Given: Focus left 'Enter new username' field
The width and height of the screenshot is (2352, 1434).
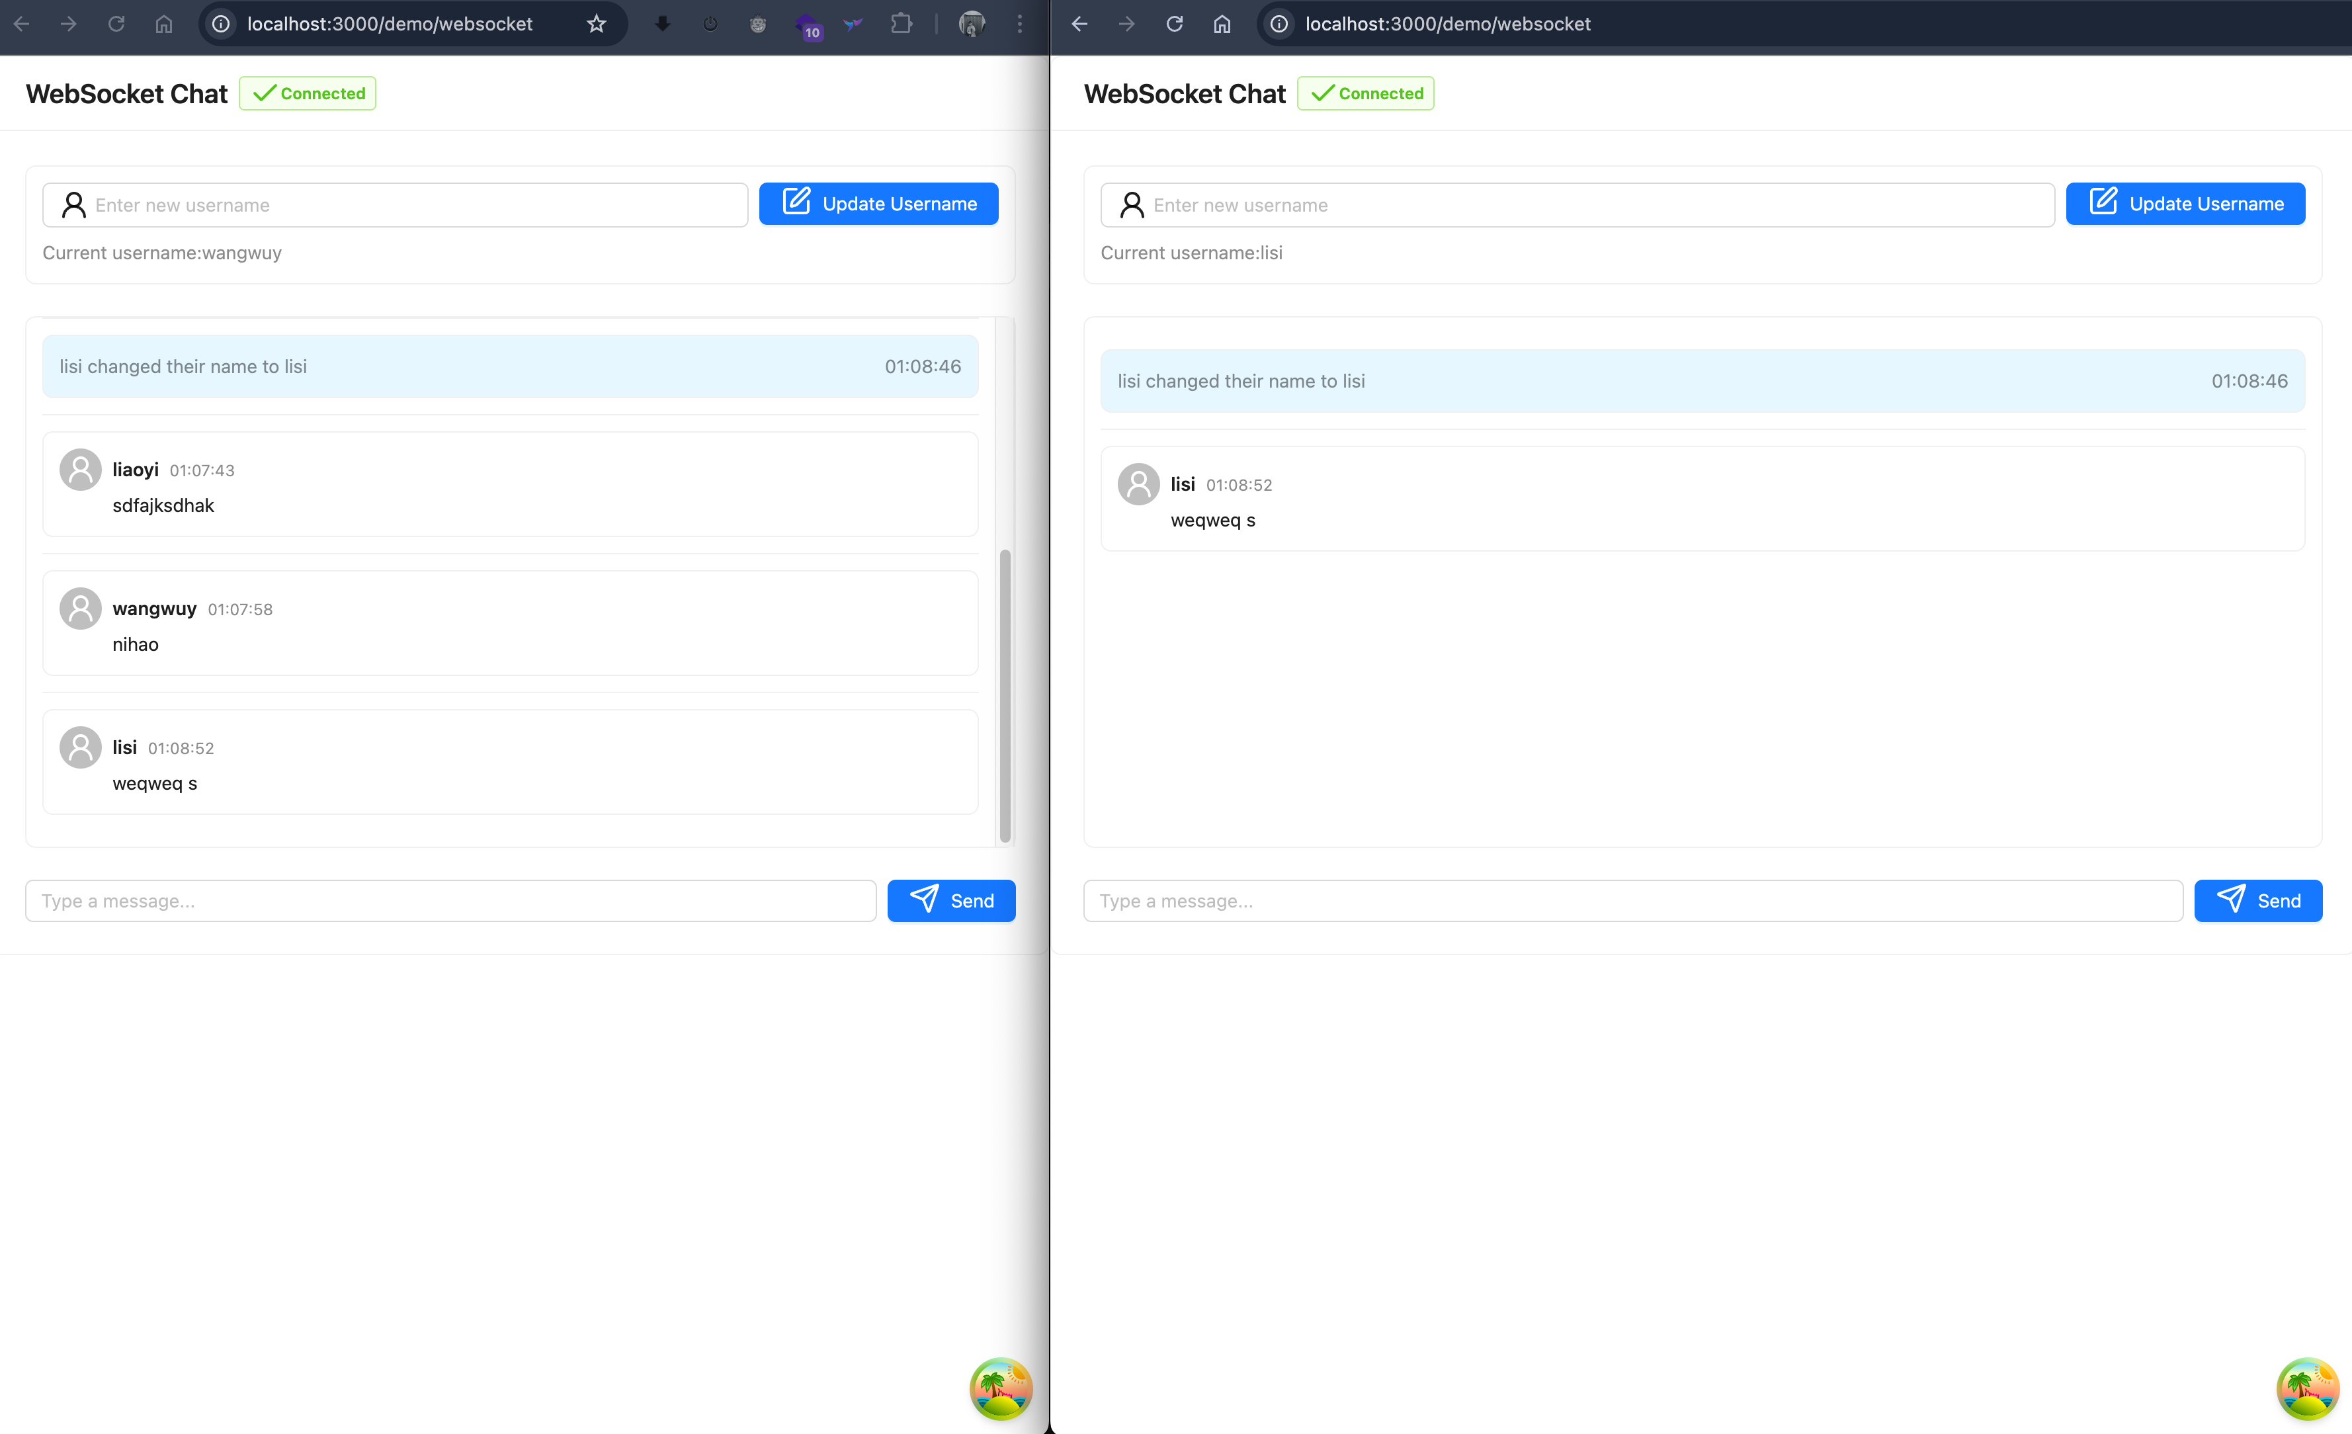Looking at the screenshot, I should (411, 205).
